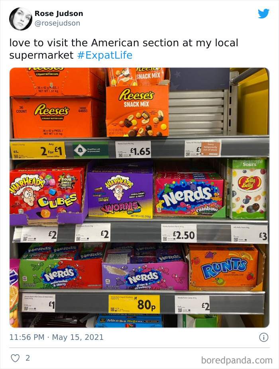
Task: Click the Twitter bird logo
Action: click(264, 13)
